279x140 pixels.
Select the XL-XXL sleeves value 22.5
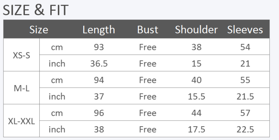click(245, 129)
